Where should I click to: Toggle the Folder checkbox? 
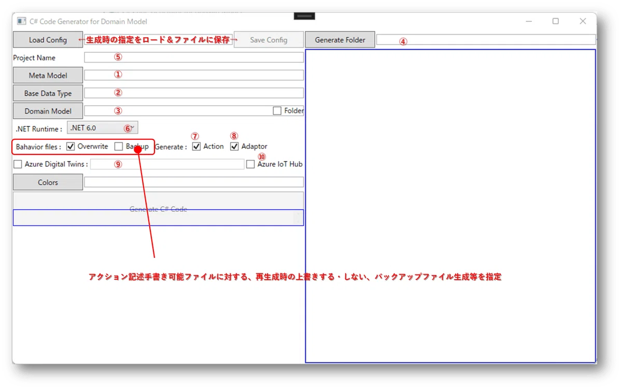click(277, 111)
